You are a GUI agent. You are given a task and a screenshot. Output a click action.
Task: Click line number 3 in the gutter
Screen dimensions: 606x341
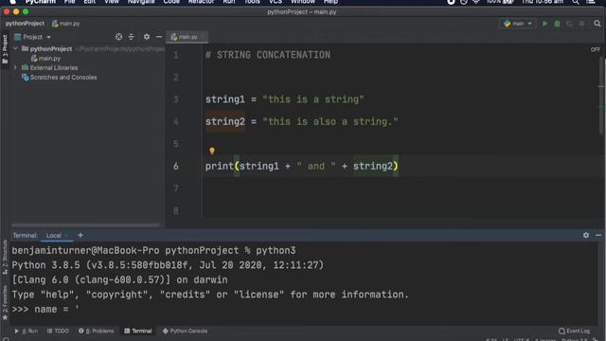click(x=176, y=99)
